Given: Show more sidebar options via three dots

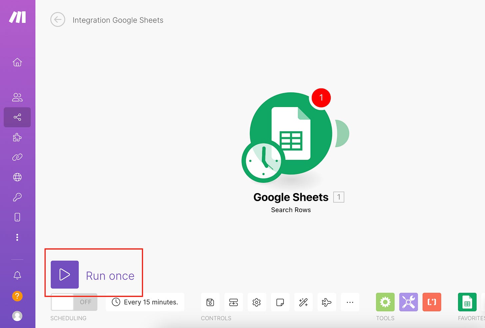Looking at the screenshot, I should (x=17, y=237).
